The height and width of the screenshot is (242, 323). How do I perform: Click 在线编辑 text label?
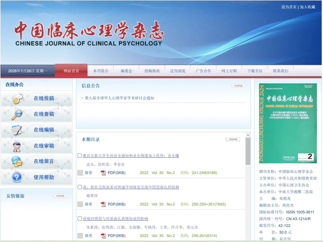point(44,130)
